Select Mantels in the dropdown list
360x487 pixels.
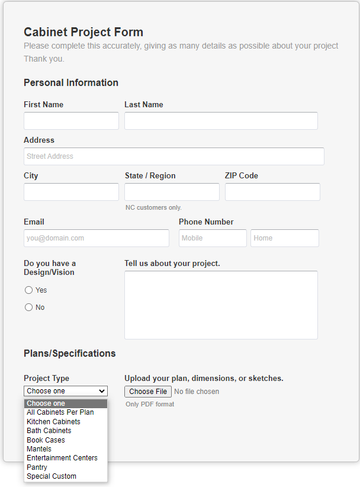point(66,449)
